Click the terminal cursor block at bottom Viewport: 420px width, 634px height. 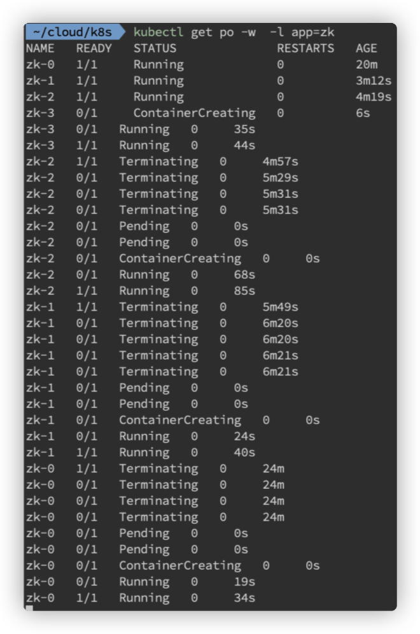(29, 608)
